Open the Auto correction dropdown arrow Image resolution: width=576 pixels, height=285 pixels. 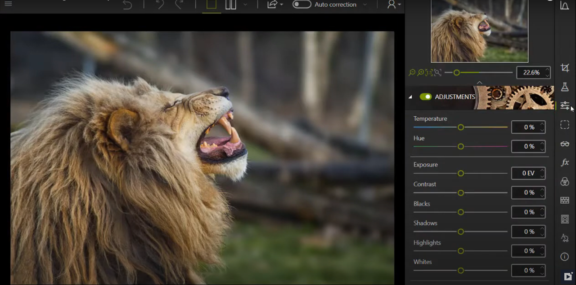point(364,4)
